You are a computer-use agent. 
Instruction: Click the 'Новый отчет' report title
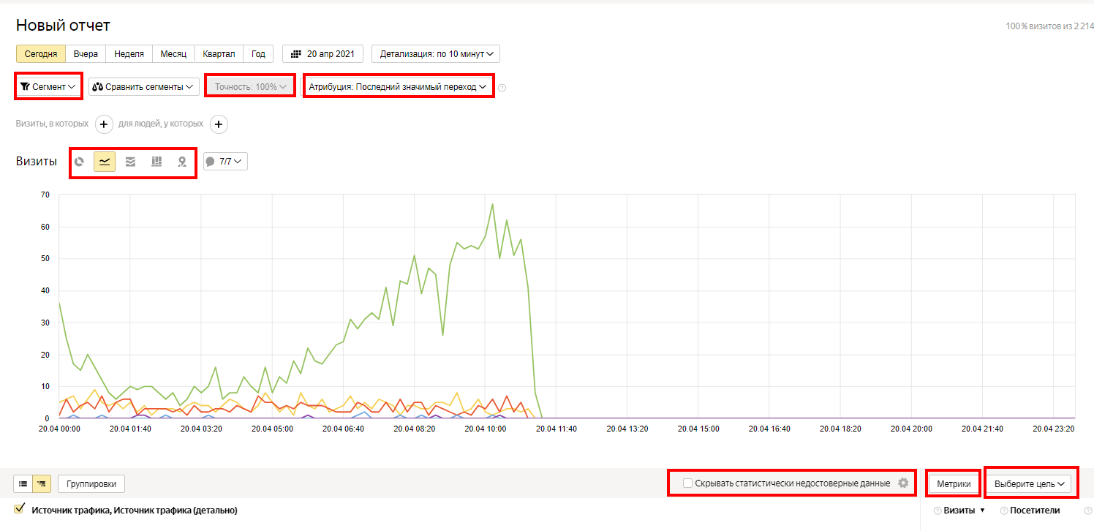pyautogui.click(x=63, y=26)
